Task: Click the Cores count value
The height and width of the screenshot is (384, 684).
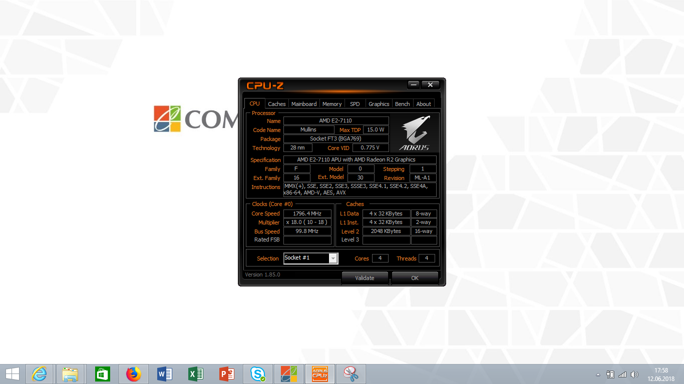Action: (x=380, y=258)
